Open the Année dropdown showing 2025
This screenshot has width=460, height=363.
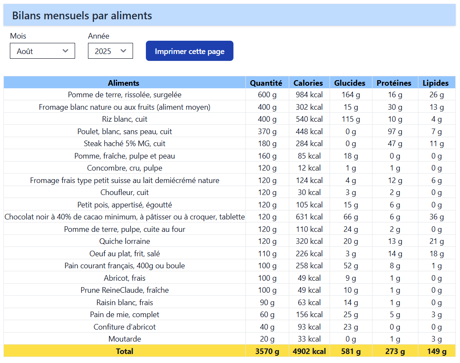tap(110, 51)
